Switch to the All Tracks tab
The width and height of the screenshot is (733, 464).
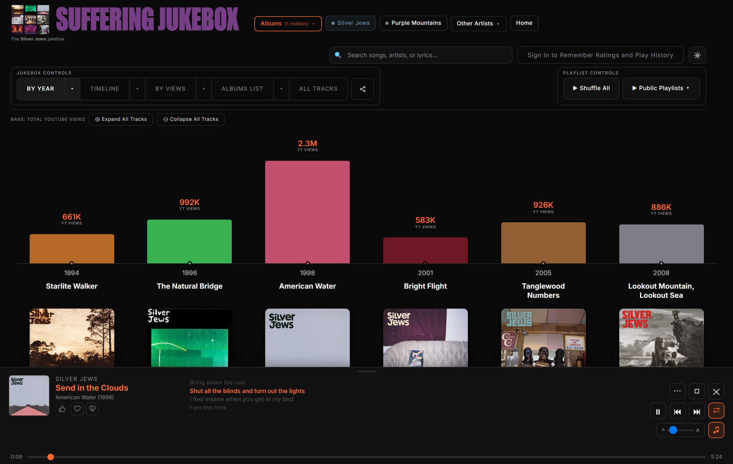point(319,89)
